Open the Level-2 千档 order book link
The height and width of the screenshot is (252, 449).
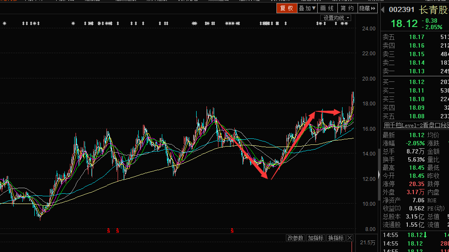click(x=416, y=125)
